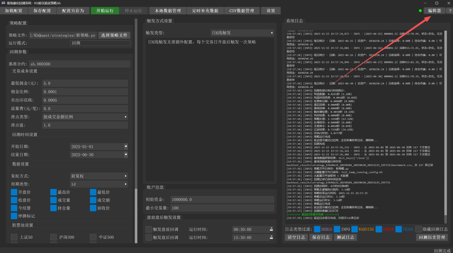Click the app icon in title bar
This screenshot has height=253, width=453.
point(3,3)
